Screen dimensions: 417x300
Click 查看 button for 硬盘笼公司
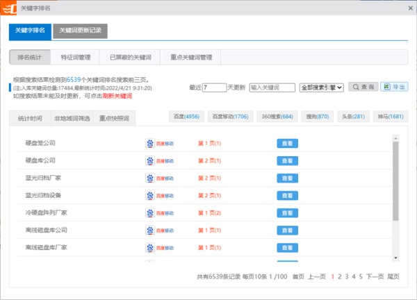tap(287, 143)
